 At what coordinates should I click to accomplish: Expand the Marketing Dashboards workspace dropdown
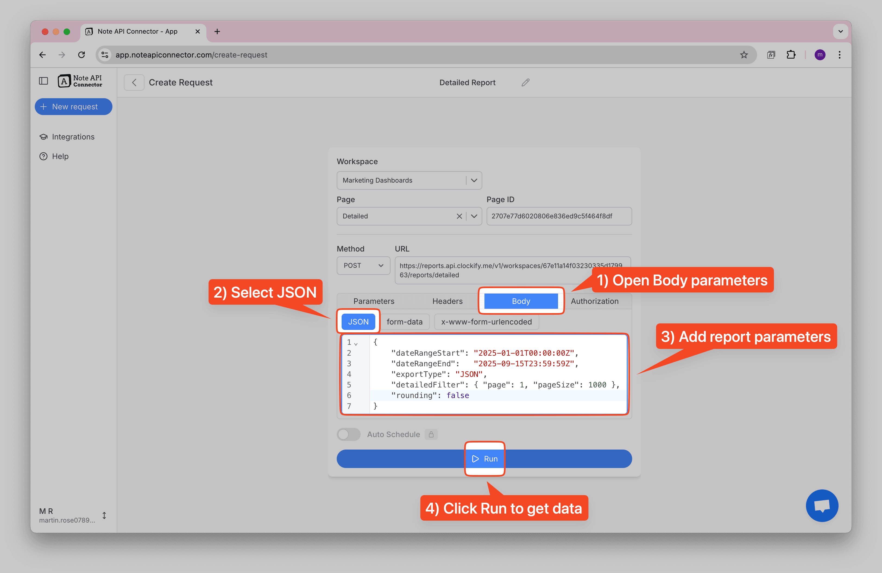(x=474, y=180)
